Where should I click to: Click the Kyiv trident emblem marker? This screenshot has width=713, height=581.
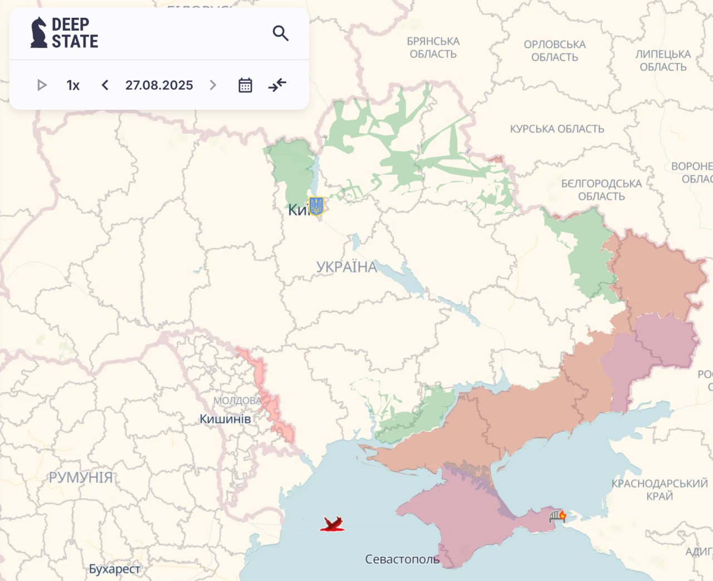[x=316, y=206]
